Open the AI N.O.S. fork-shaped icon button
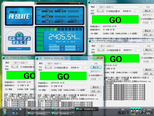Screen dimensions: 154x116 (12, 39)
